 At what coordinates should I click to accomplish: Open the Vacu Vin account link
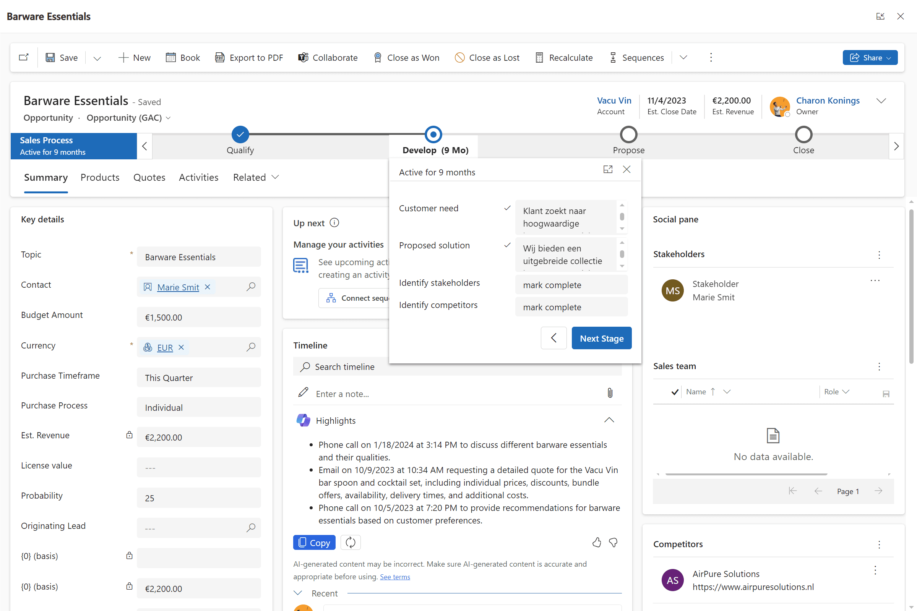point(614,100)
